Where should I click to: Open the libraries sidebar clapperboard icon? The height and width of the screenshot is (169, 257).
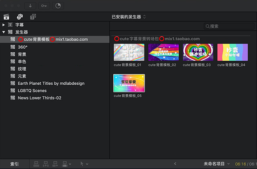(x=6, y=17)
